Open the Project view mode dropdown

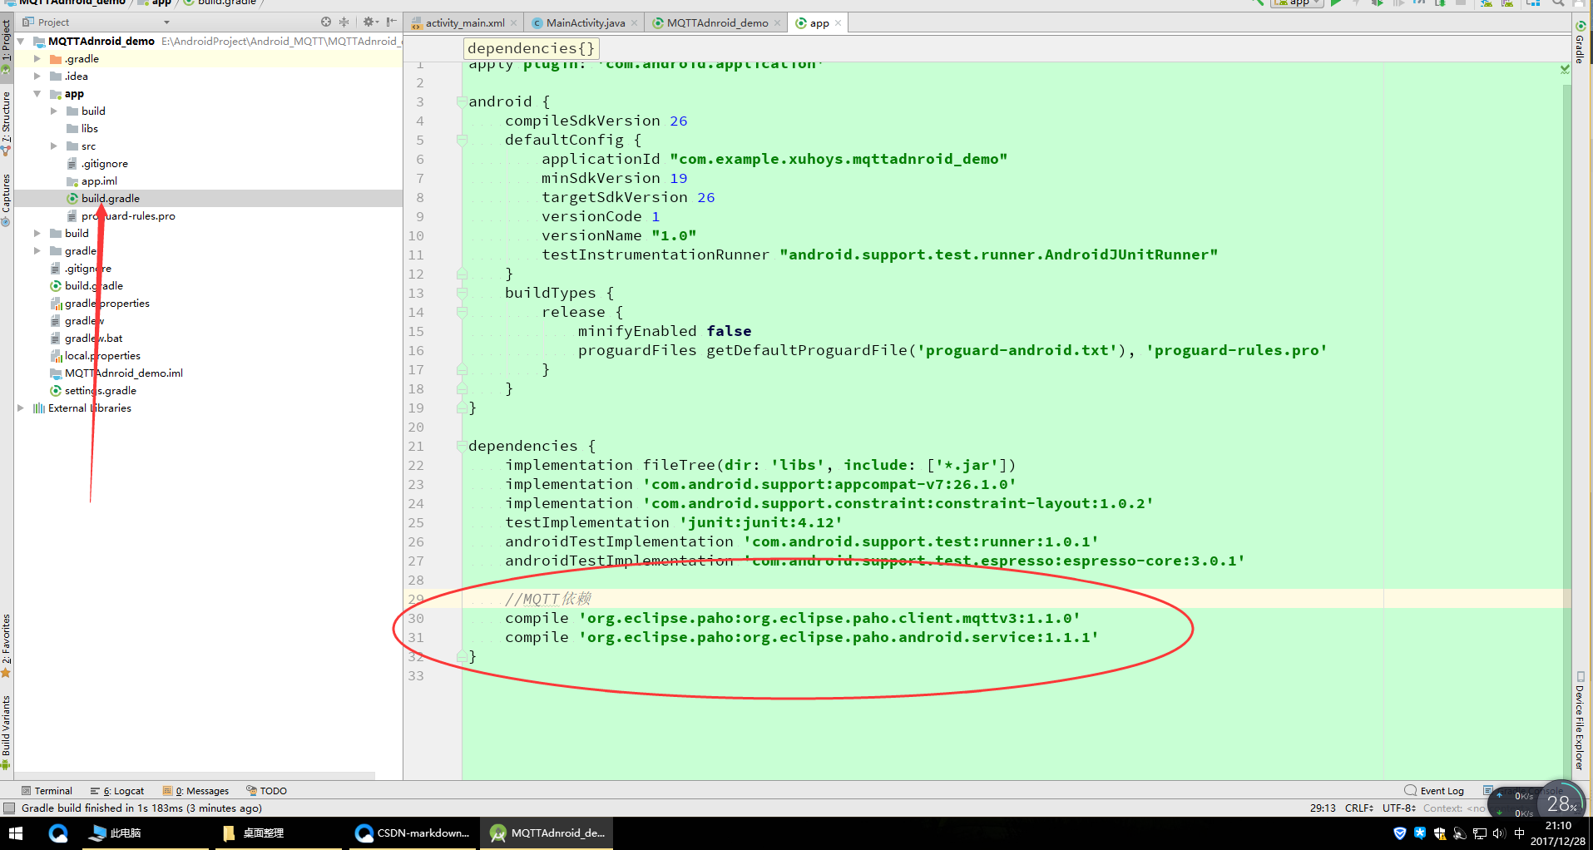(x=166, y=22)
